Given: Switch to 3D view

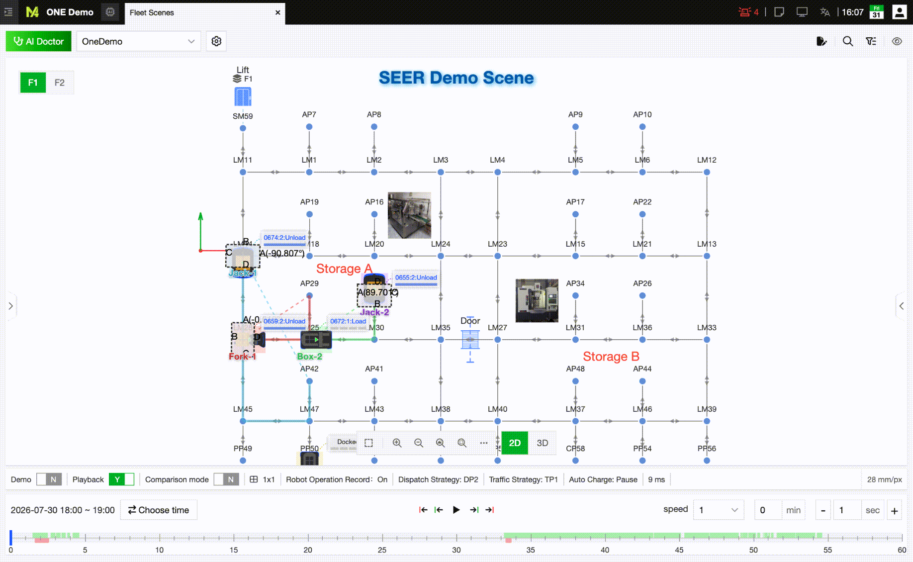Looking at the screenshot, I should (x=543, y=443).
